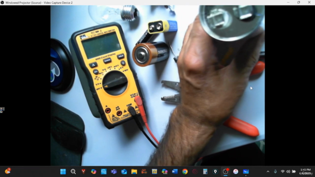Switch to OBS Studio in the taskbar
Viewport: 315px width, 177px height.
pos(225,172)
